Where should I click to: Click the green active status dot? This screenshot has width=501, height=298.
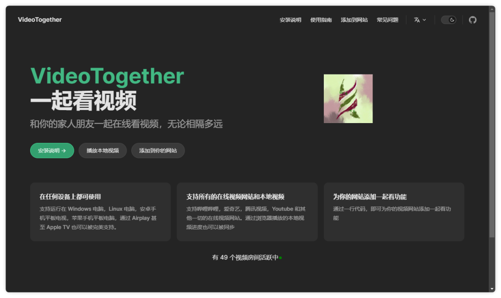click(x=280, y=258)
